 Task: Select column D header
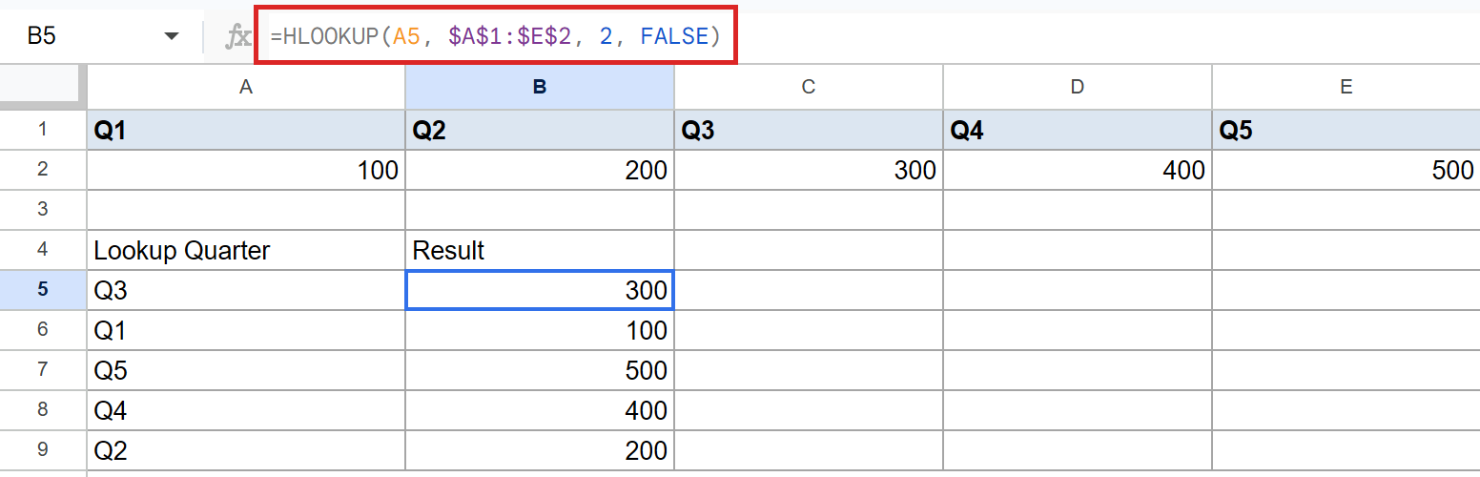pos(1078,87)
